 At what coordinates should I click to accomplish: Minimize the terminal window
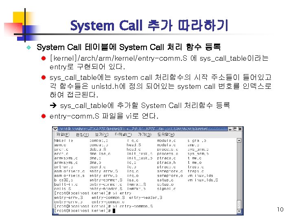pyautogui.click(x=230, y=129)
